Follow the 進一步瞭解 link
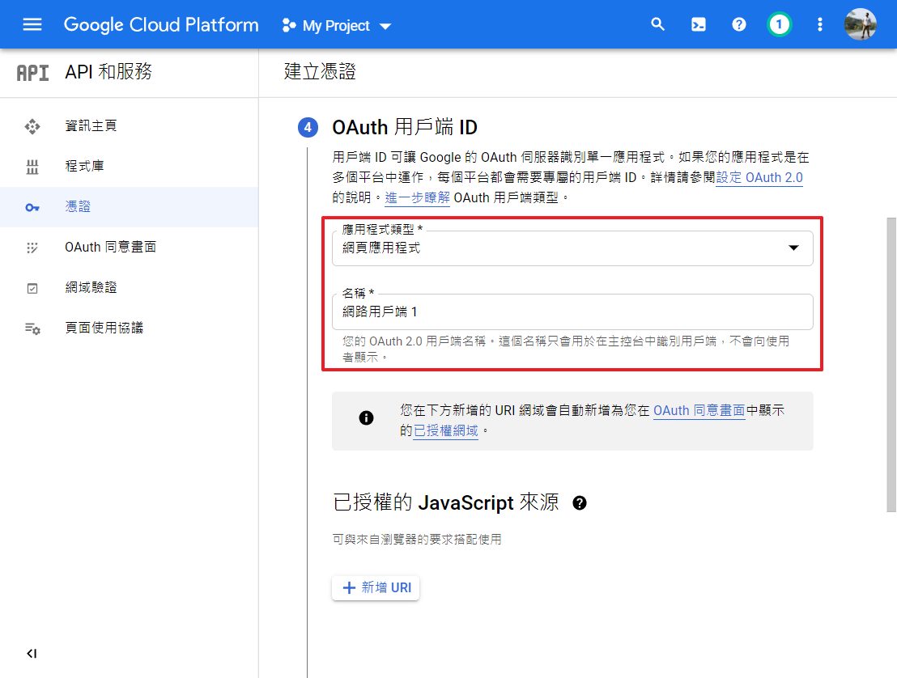897x678 pixels. point(417,197)
